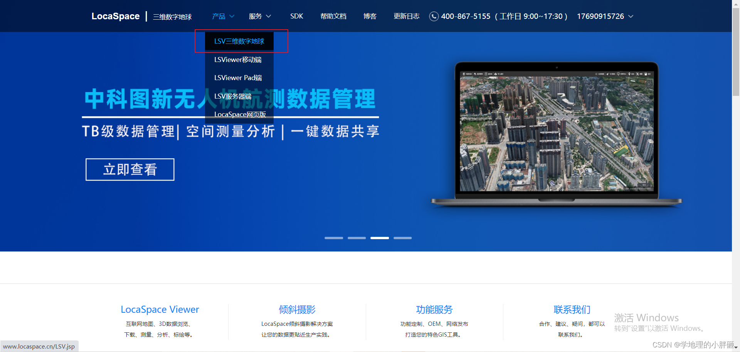740x352 pixels.
Task: Click the 立即查看 button
Action: pyautogui.click(x=130, y=169)
